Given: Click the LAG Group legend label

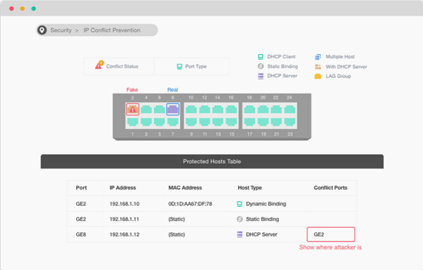Looking at the screenshot, I should (338, 76).
